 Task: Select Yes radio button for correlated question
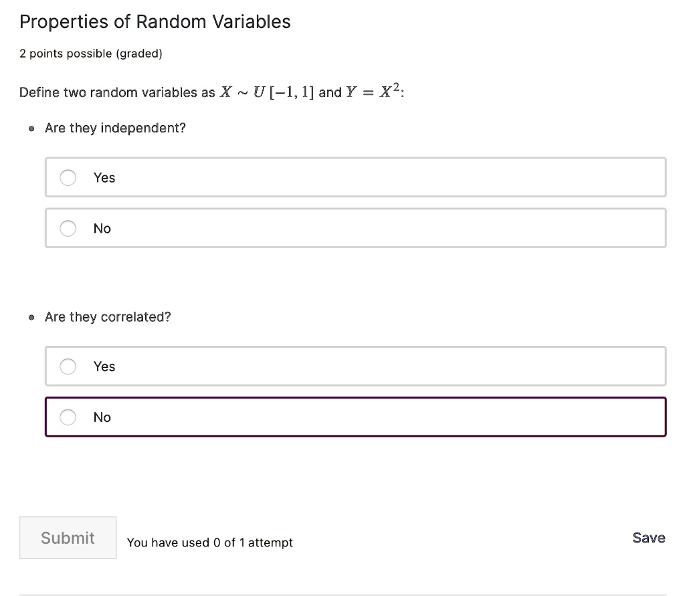click(x=68, y=366)
